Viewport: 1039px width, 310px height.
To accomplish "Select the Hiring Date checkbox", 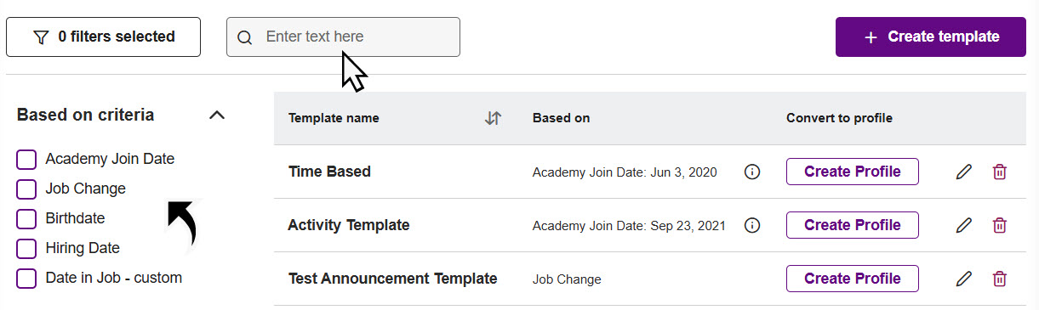I will 26,249.
